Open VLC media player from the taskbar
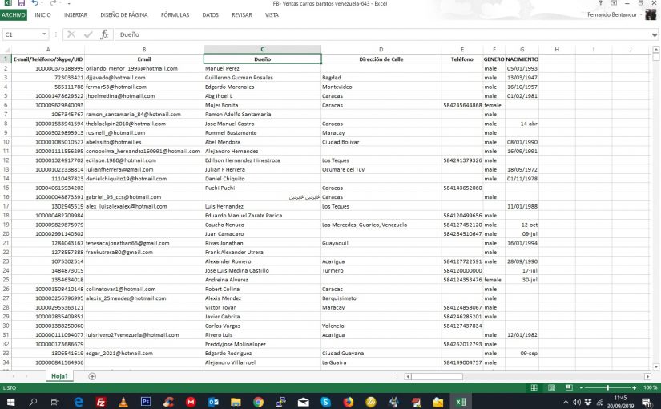This screenshot has height=409, width=661. click(x=123, y=402)
